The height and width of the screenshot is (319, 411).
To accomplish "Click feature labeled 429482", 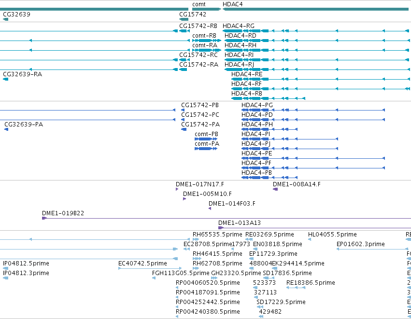I will pyautogui.click(x=270, y=312).
